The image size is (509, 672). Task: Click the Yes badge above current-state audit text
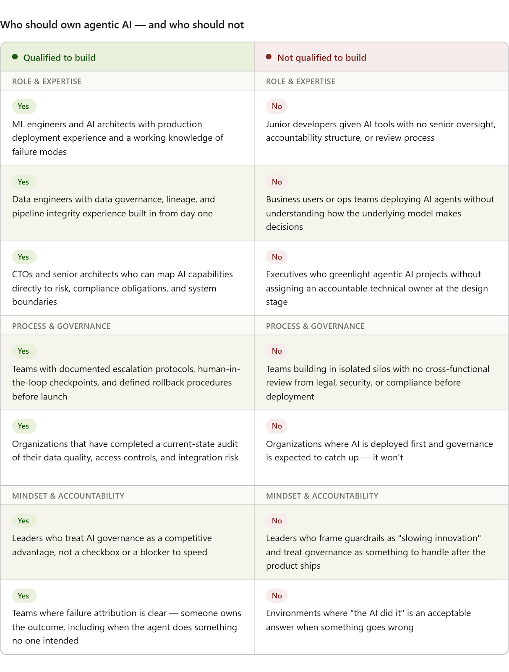click(x=23, y=426)
